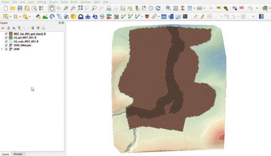Image resolution: width=271 pixels, height=156 pixels.
Task: Toggle visibility of DEM_Hillshade layer
Action: [6, 45]
